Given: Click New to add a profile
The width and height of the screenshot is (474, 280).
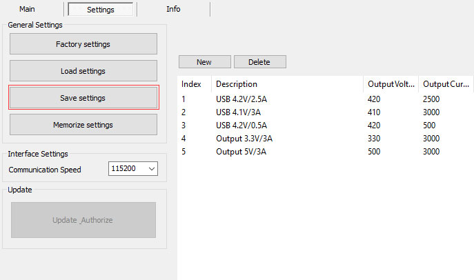Looking at the screenshot, I should pyautogui.click(x=204, y=62).
